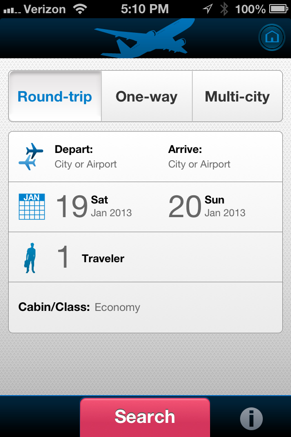291x437 pixels.
Task: Open the info icon
Action: click(251, 417)
